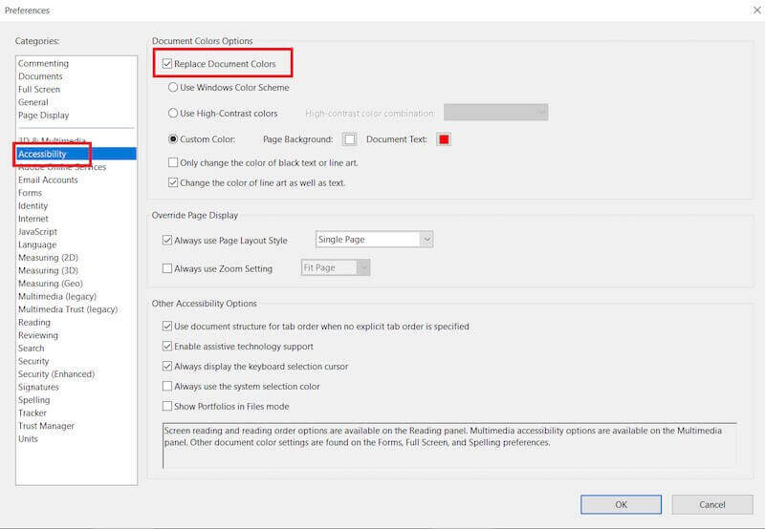Screen dimensions: 765x529
Task: Open the Measuring (2D) category
Action: (x=48, y=258)
